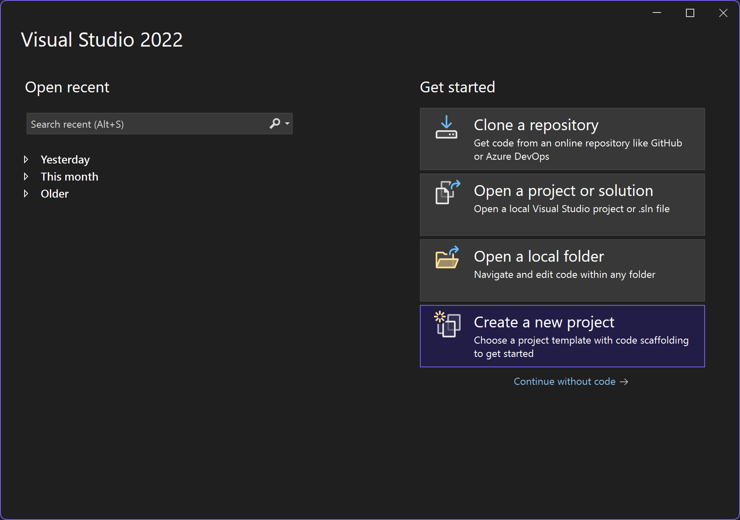740x520 pixels.
Task: Click the Open a project or solution icon
Action: (447, 192)
